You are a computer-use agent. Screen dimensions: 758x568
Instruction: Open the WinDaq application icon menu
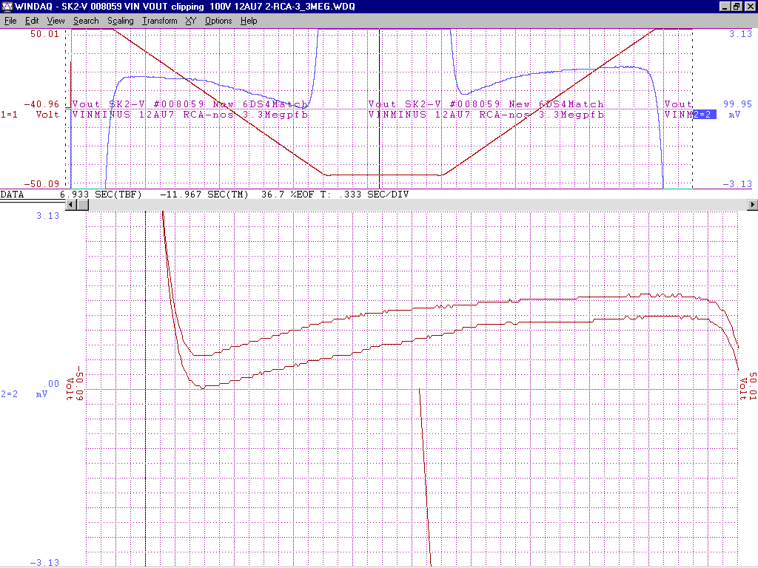pos(7,7)
